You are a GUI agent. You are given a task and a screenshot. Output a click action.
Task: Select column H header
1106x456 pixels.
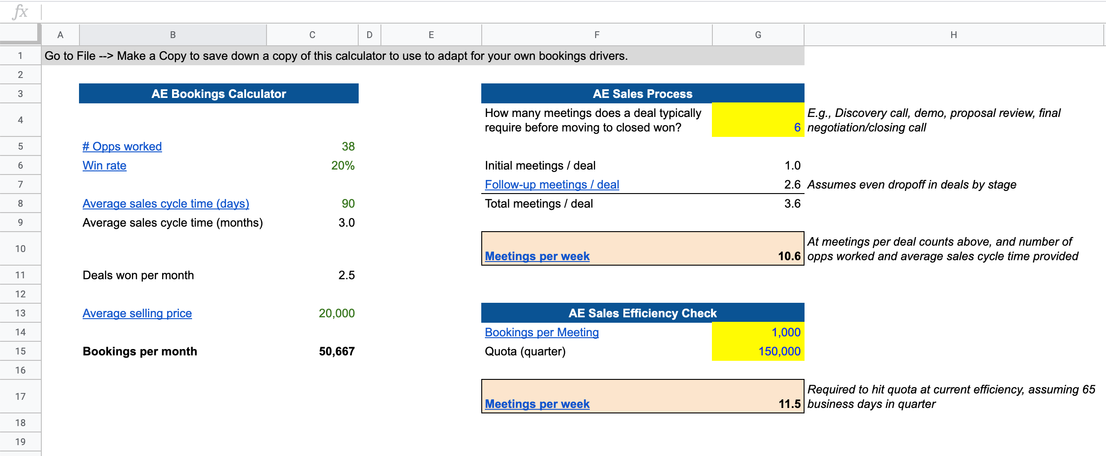coord(954,35)
